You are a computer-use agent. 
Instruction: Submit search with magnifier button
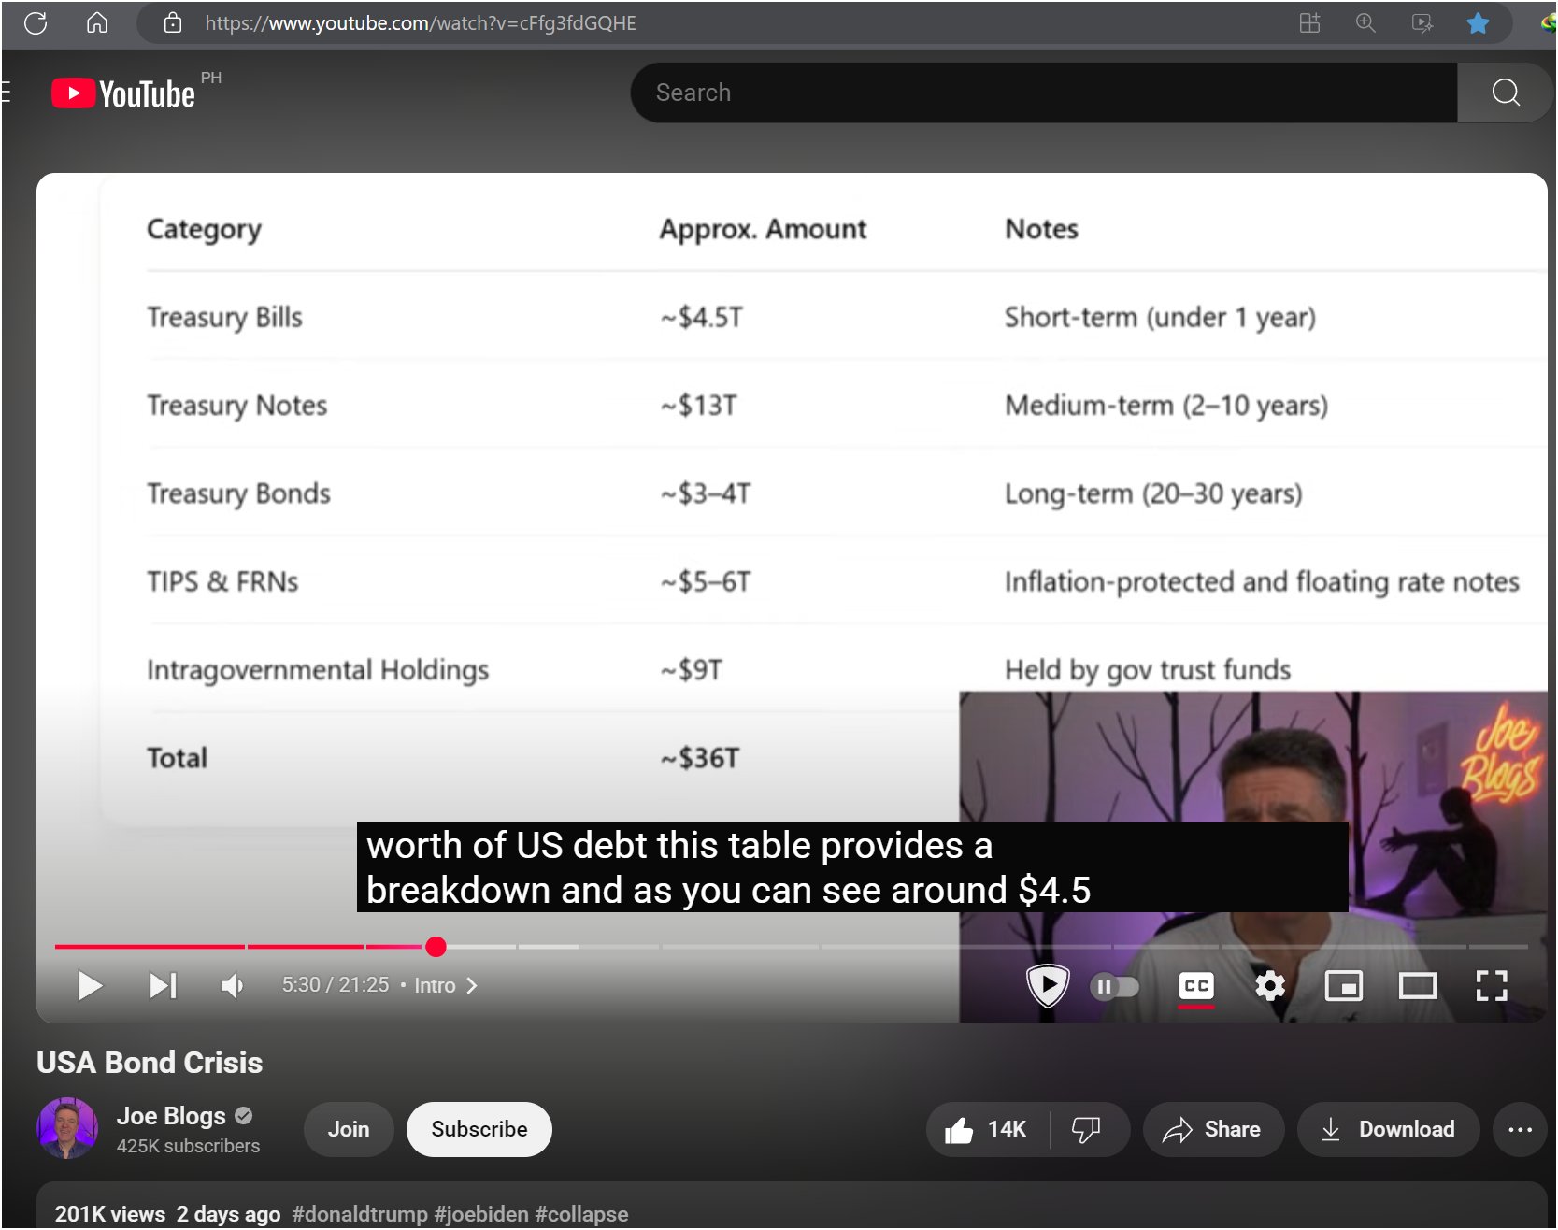(1505, 93)
